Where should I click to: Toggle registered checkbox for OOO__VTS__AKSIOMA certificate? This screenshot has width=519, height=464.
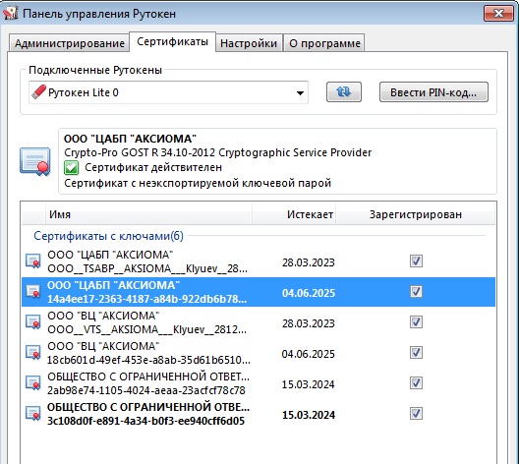point(416,322)
